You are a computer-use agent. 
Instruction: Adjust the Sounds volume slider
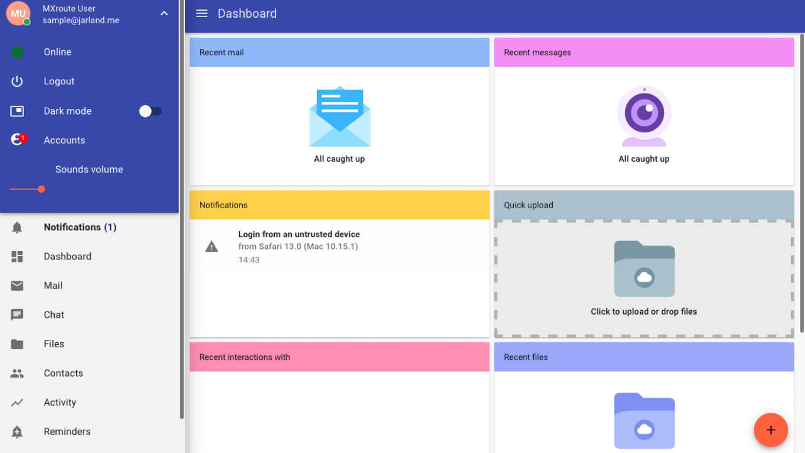pos(42,189)
